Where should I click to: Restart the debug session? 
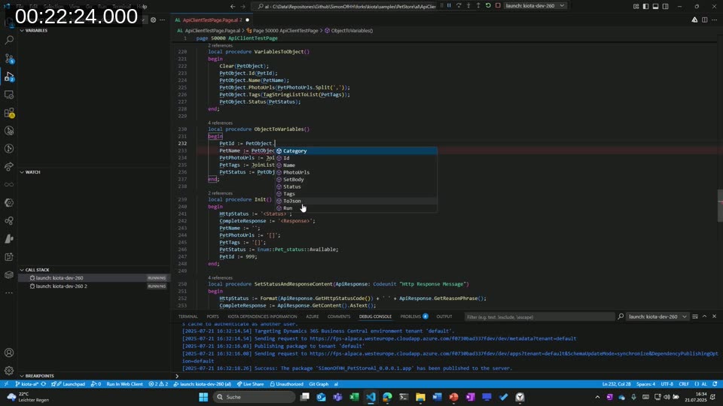(x=488, y=5)
